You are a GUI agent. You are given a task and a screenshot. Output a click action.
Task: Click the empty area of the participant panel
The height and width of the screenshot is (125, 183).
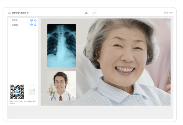tap(23, 55)
